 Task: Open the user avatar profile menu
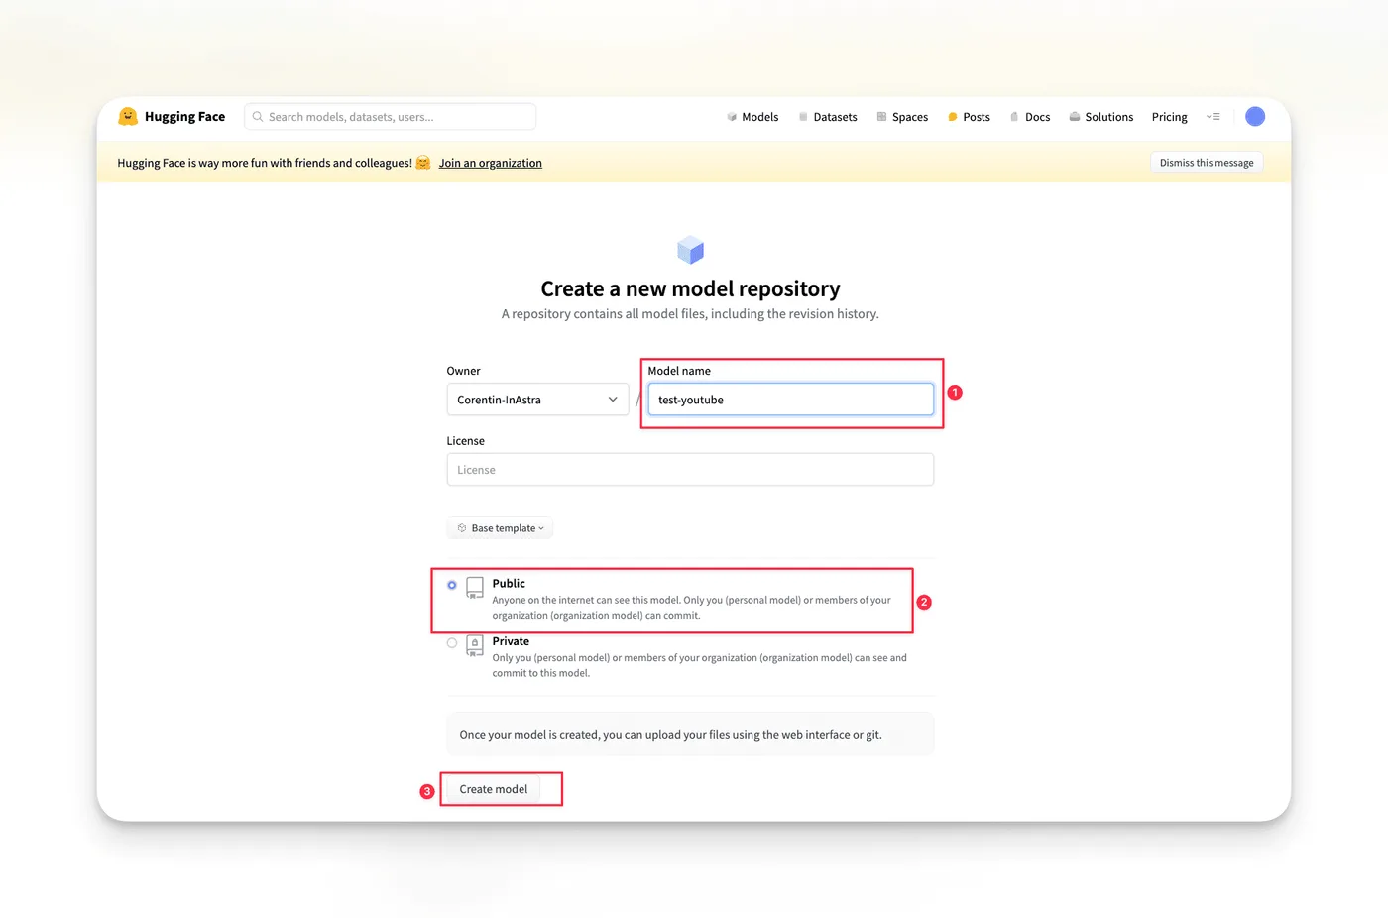[x=1255, y=116]
